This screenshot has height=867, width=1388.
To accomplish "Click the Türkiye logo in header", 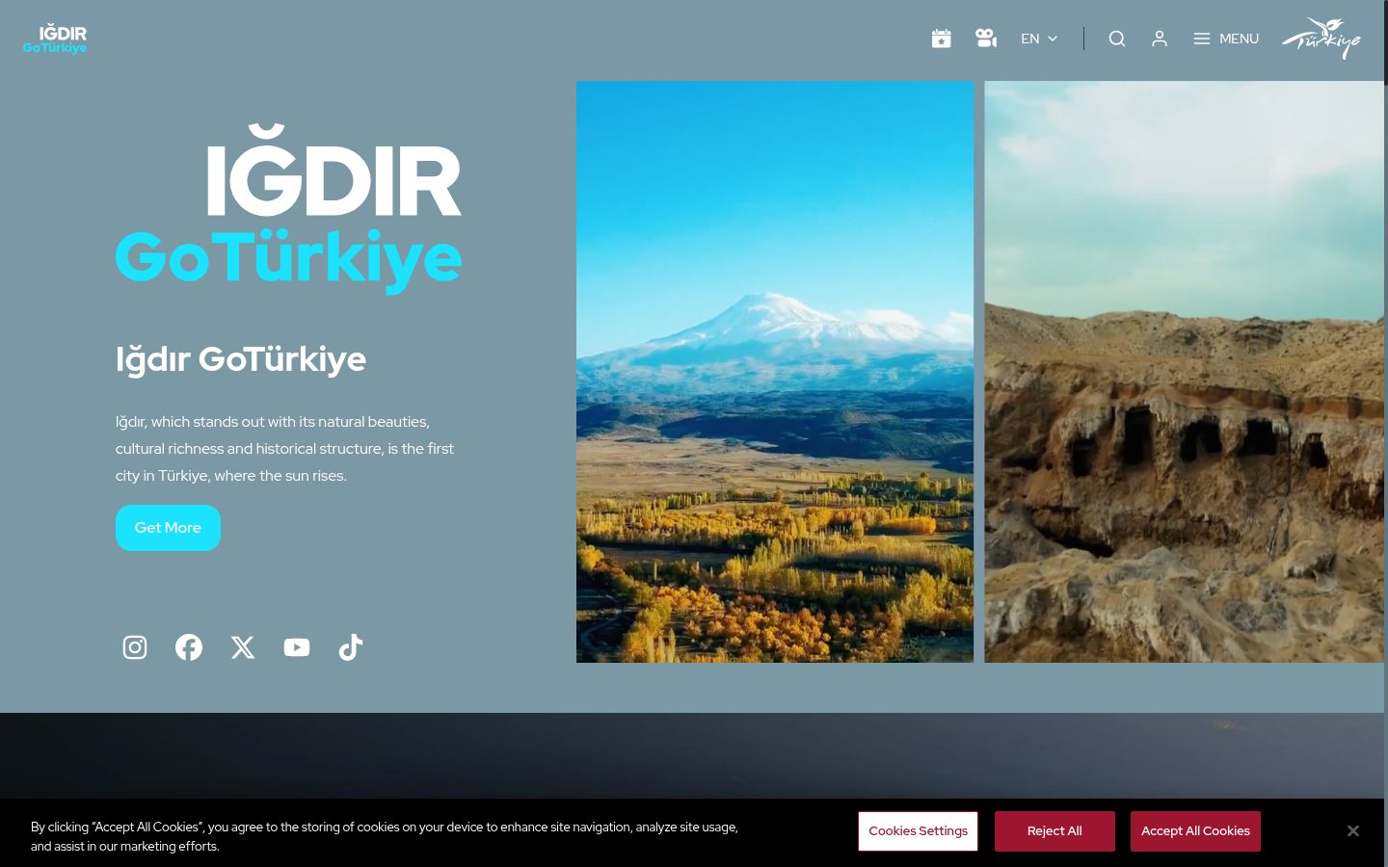I will click(1321, 39).
